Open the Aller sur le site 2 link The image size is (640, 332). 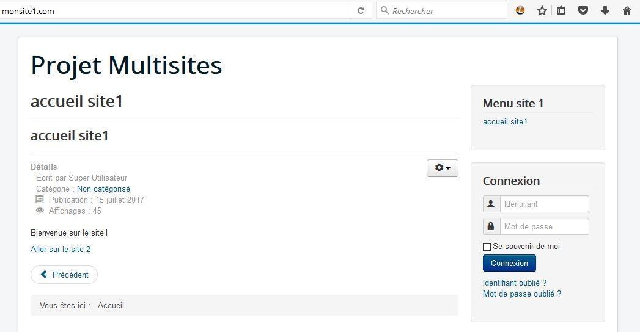pos(61,249)
